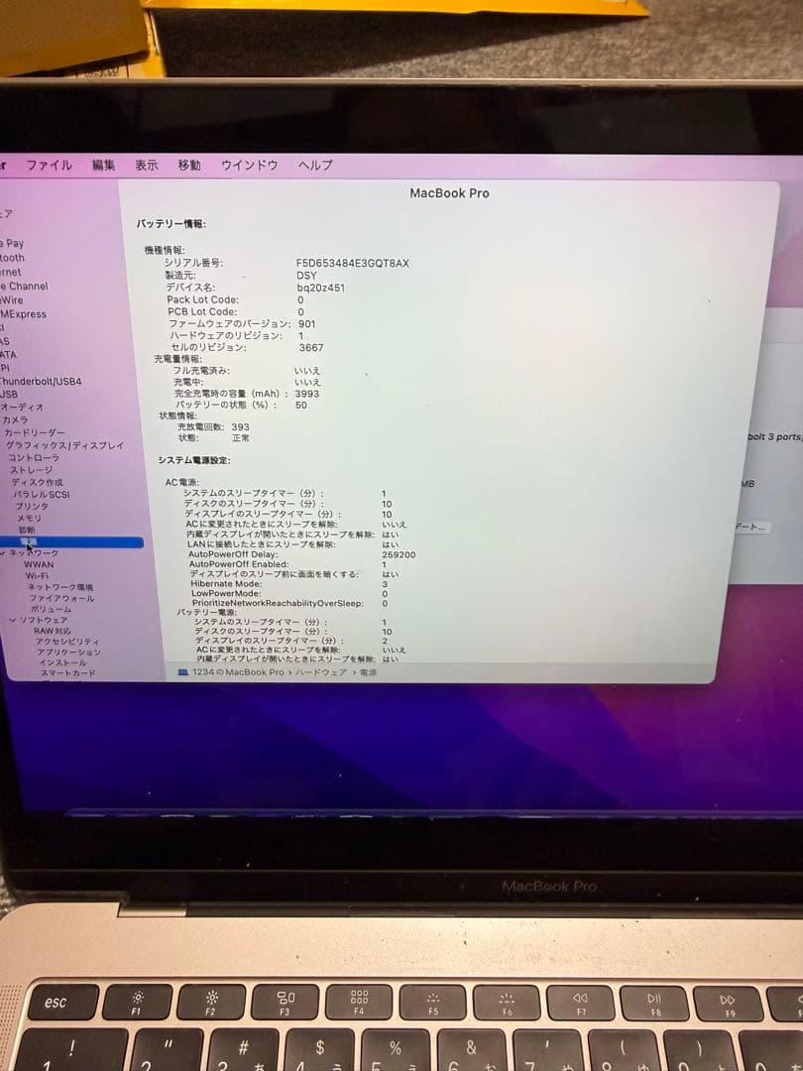Click the battery state percentage 50
The height and width of the screenshot is (1071, 803).
[x=301, y=405]
